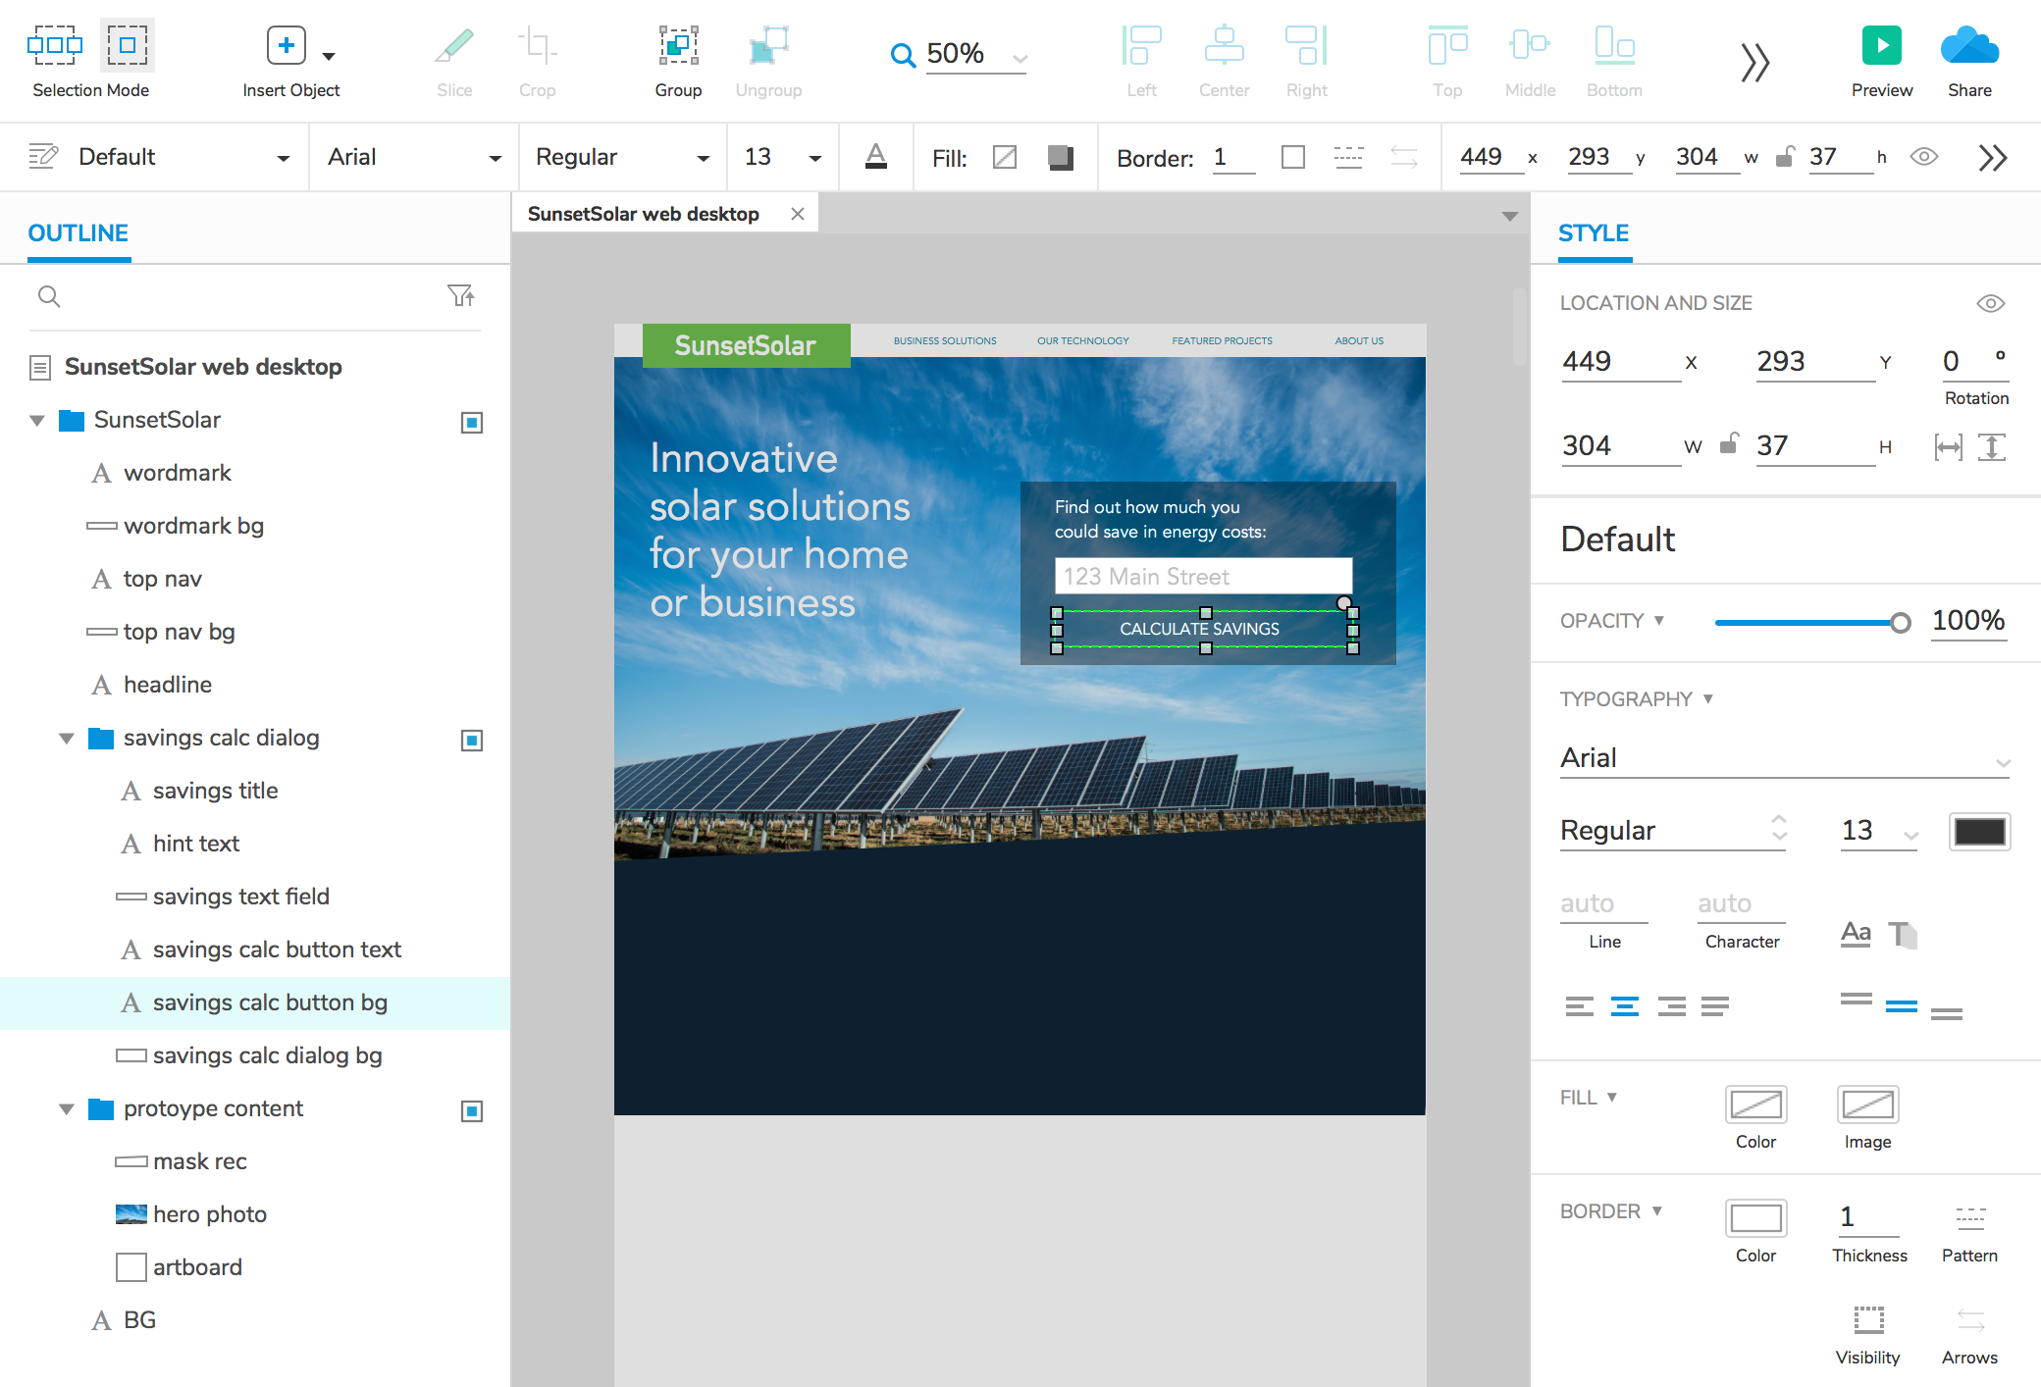
Task: Toggle the aspect ratio lock in the Style panel
Action: point(1729,445)
